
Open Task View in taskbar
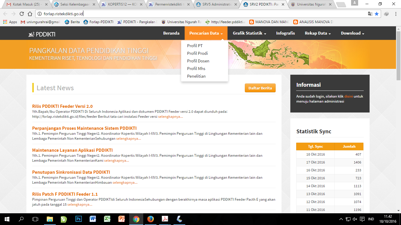tap(35, 219)
